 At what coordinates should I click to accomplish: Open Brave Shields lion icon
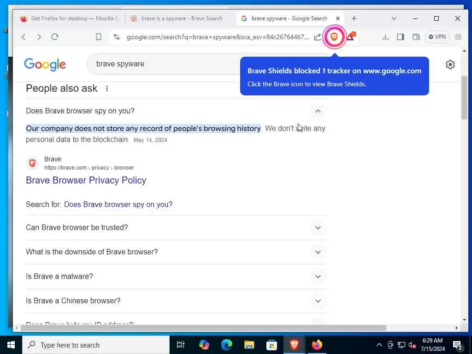334,37
